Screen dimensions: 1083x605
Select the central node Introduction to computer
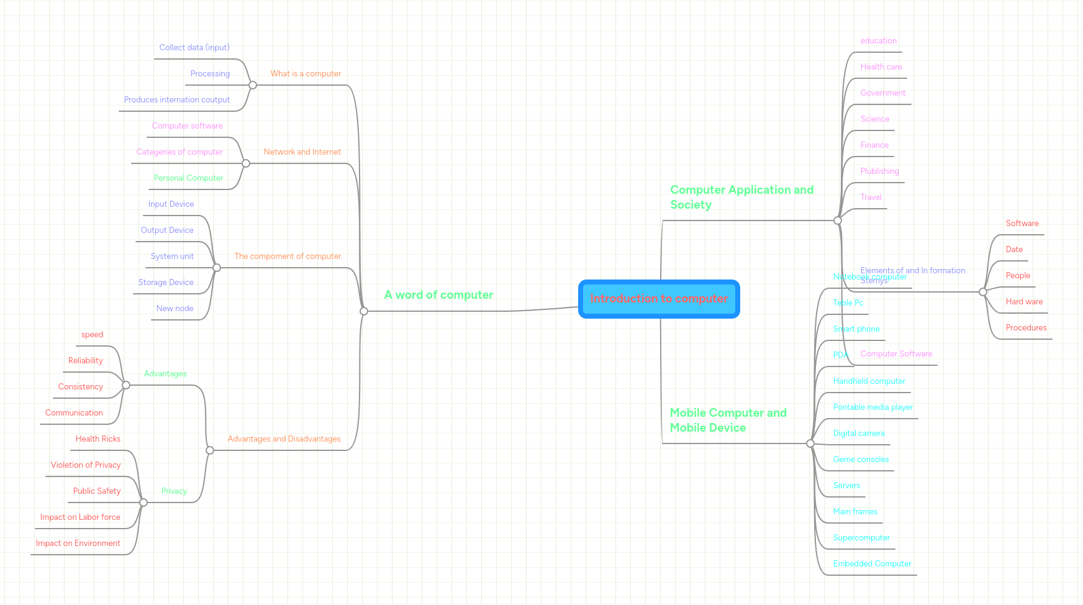coord(659,299)
